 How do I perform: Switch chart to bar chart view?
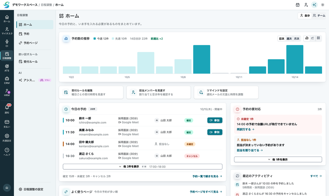click(x=307, y=38)
